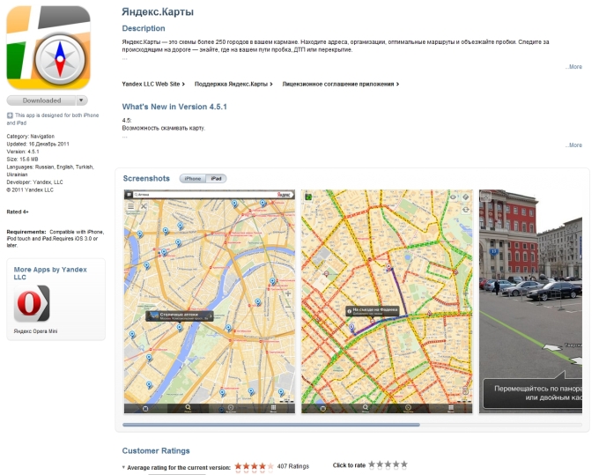Expand What's New text via More link
Screen dimensions: 599x475
point(573,145)
